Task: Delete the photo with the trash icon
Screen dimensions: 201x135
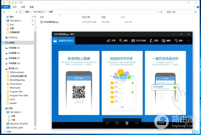Action: click(x=127, y=123)
